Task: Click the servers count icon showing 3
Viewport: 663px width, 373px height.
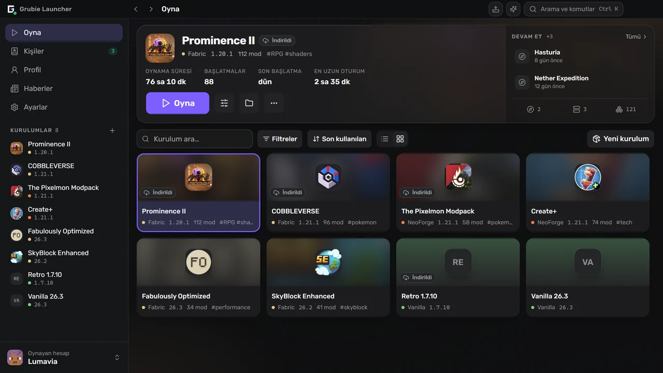Action: tap(580, 109)
